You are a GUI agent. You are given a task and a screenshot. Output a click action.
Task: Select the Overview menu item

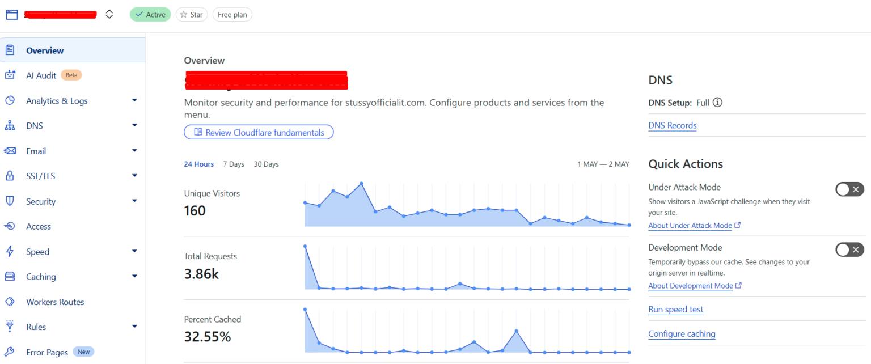pyautogui.click(x=45, y=50)
